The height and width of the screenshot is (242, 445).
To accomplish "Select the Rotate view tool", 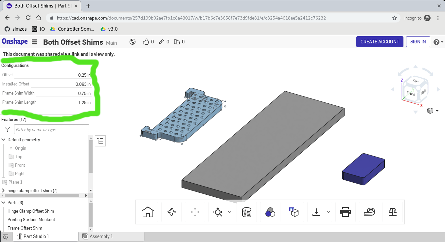I will (x=171, y=212).
